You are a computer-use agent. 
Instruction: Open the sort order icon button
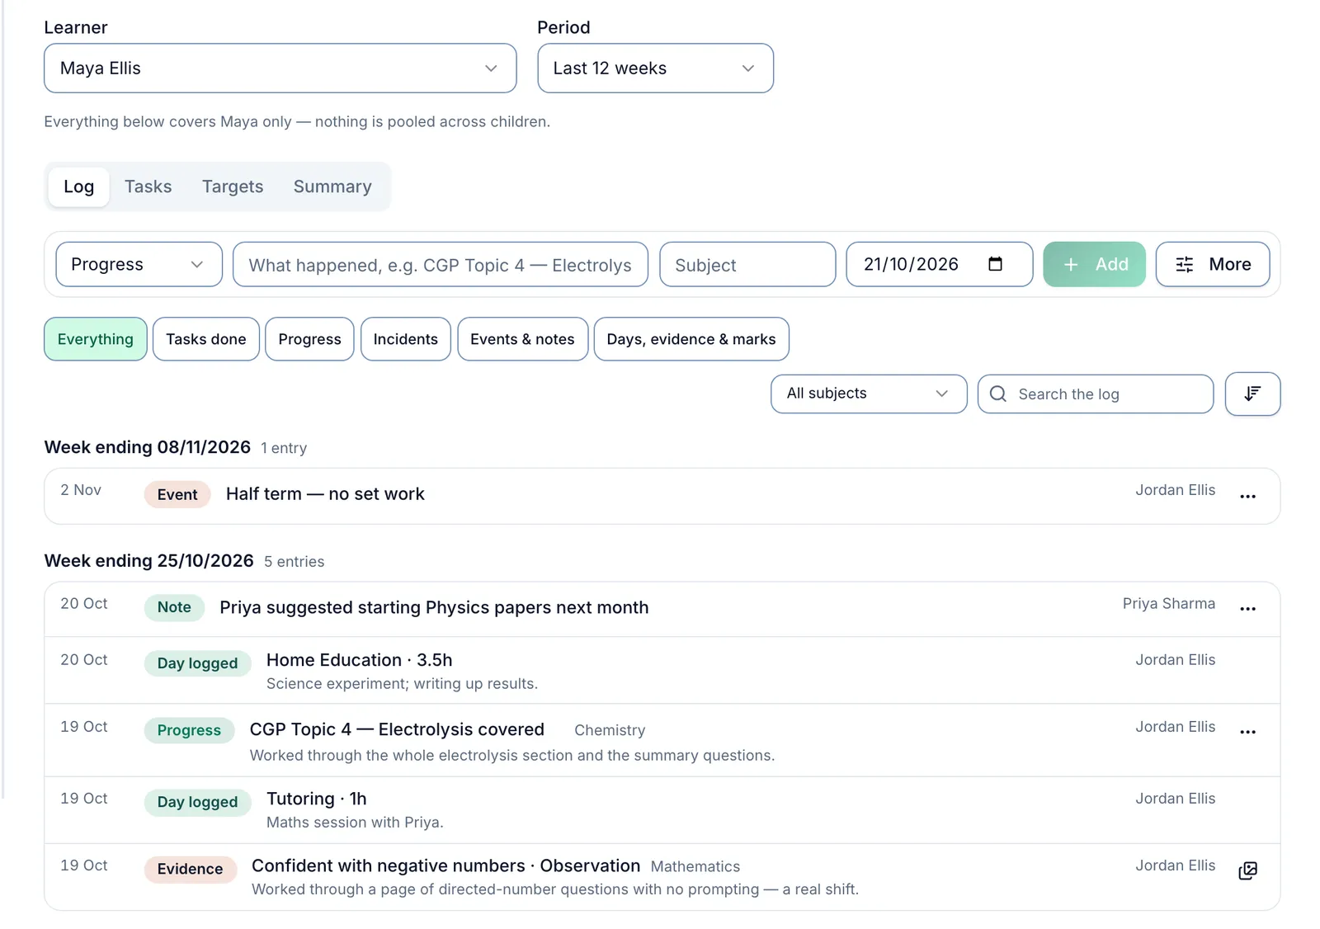(x=1252, y=394)
